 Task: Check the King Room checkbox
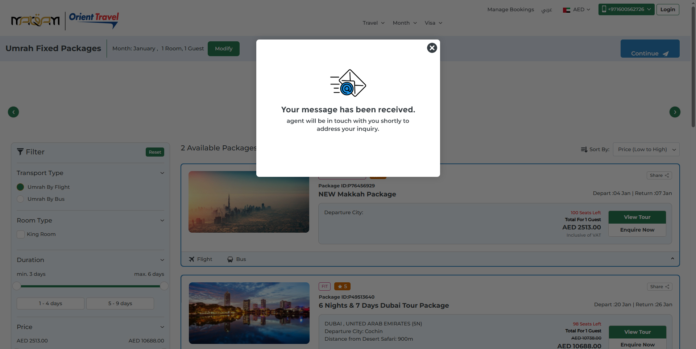click(x=21, y=234)
